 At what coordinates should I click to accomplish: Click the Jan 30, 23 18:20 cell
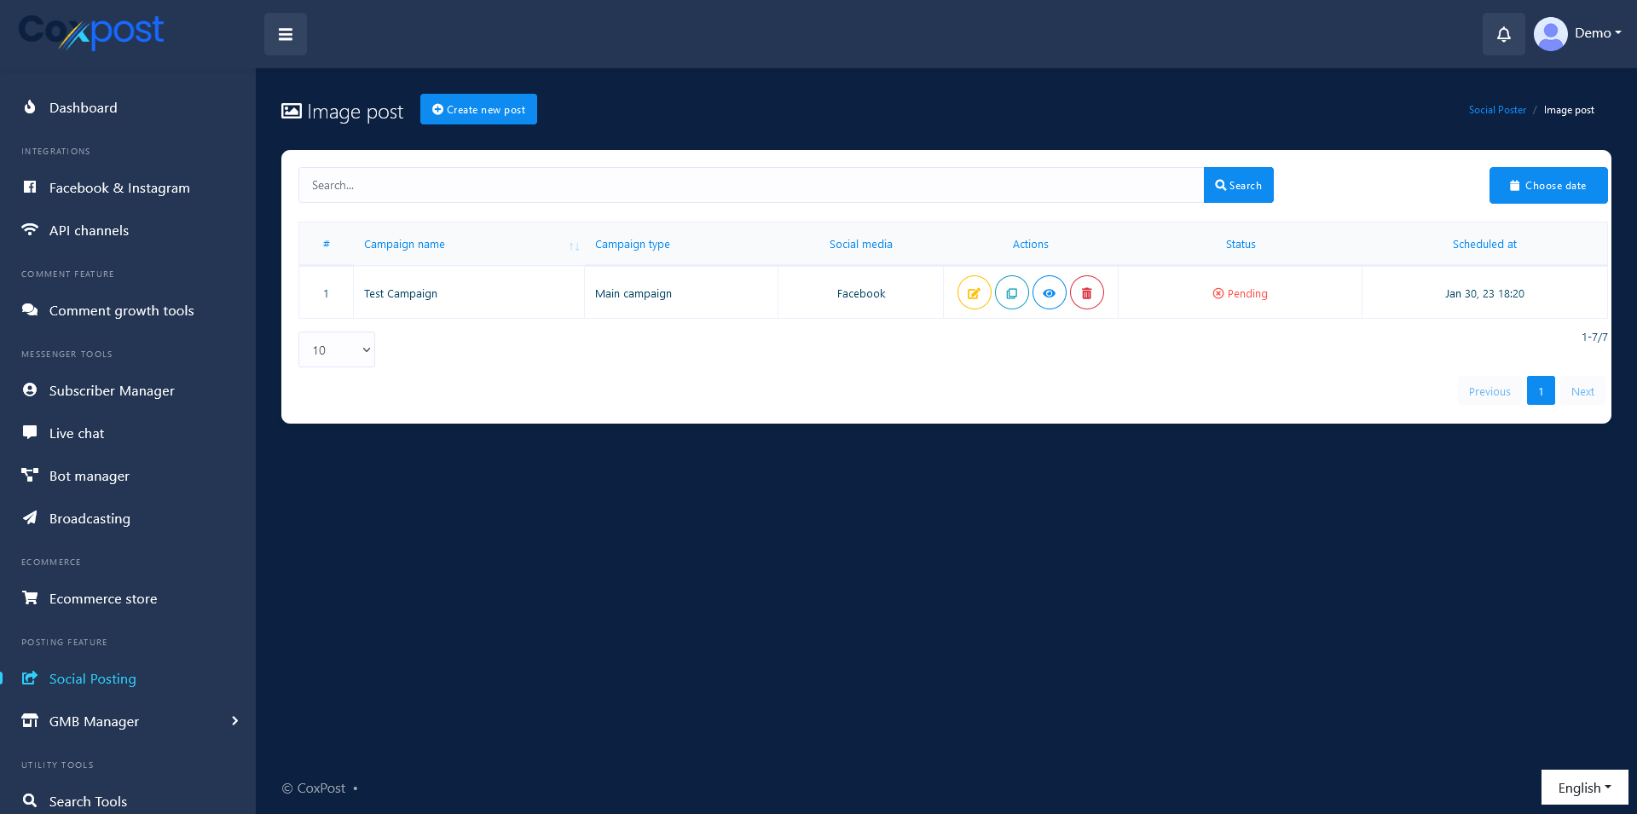coord(1484,294)
